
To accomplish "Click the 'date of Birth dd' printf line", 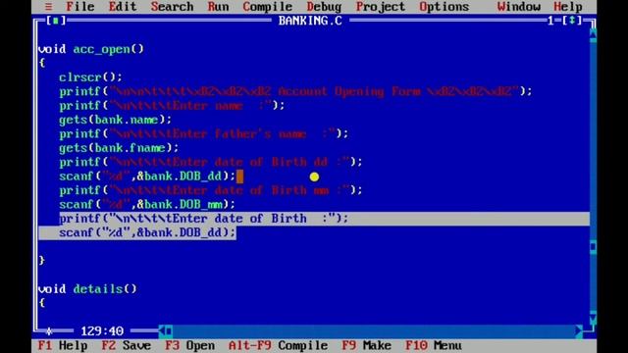I will (x=211, y=162).
